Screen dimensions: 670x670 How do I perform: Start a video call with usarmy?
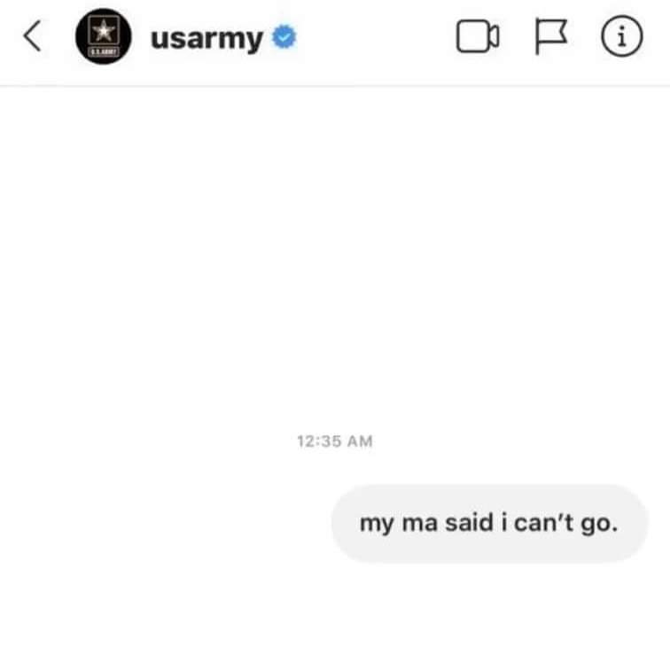pos(478,36)
